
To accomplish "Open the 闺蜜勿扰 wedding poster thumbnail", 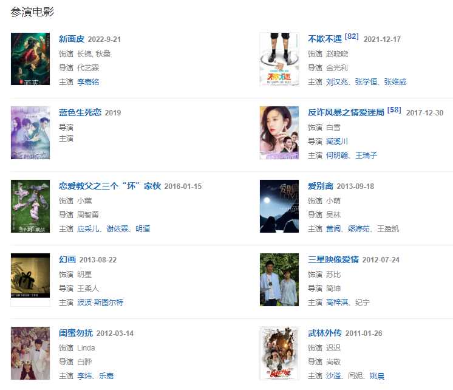I will [x=30, y=354].
